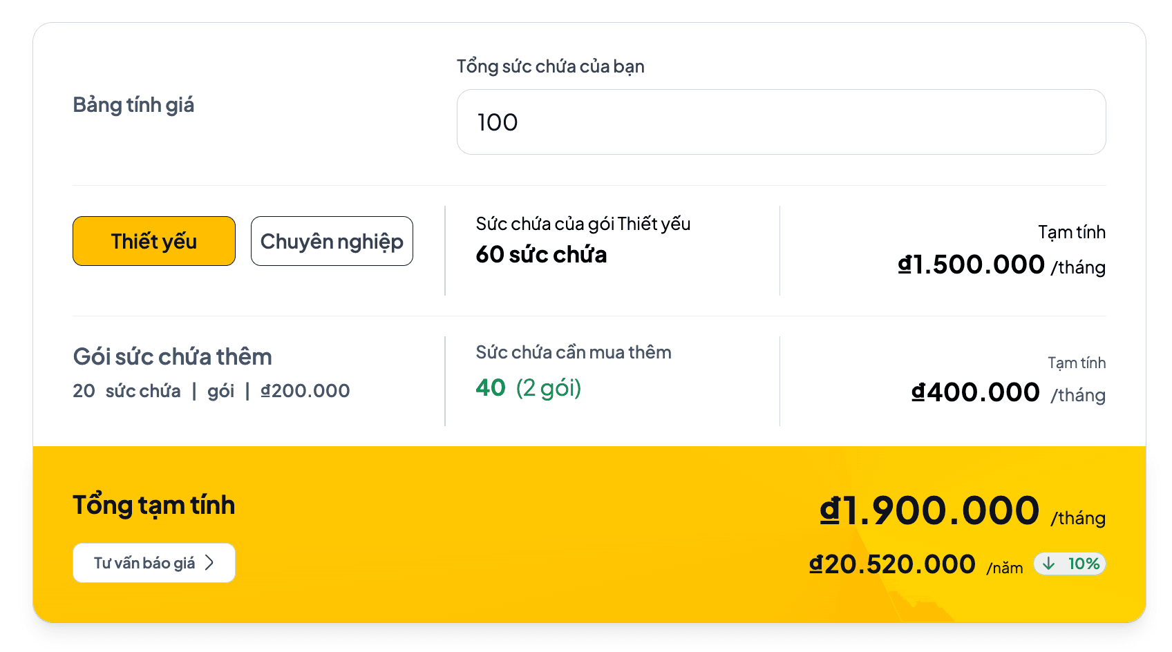Click the Tư vấn báo giá button
Image resolution: width=1172 pixels, height=652 pixels.
pyautogui.click(x=153, y=563)
